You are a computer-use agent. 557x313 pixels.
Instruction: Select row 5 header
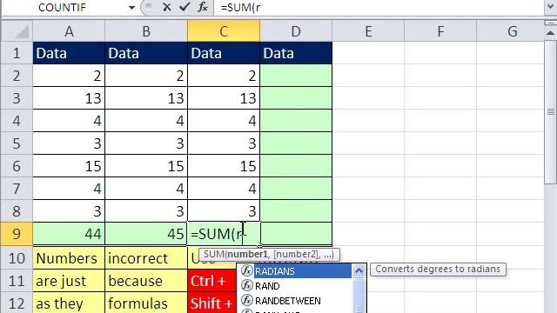click(x=17, y=143)
